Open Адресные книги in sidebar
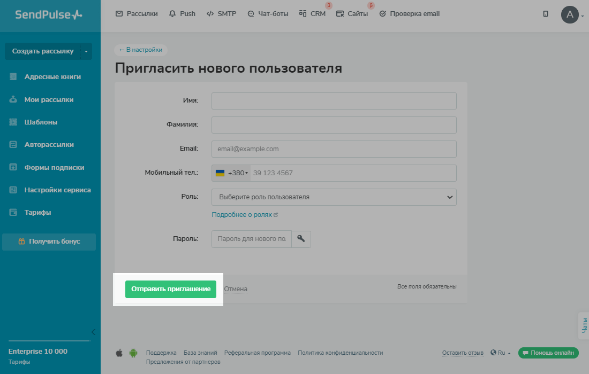Image resolution: width=589 pixels, height=374 pixels. [52, 77]
